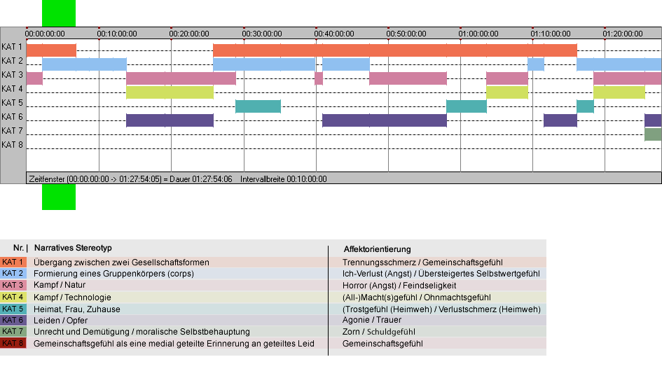Click the 'Narratives Stereotyp' column header

(73, 248)
